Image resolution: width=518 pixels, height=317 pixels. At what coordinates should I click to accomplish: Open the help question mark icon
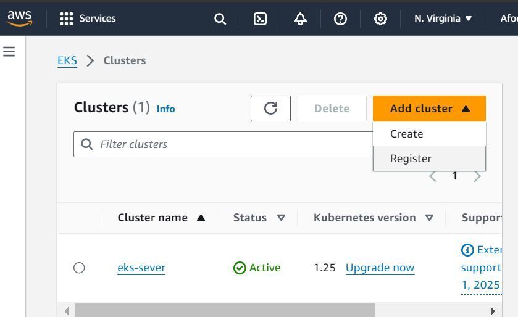coord(340,19)
